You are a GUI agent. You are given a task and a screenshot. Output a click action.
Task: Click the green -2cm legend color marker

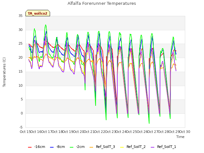[71, 147]
